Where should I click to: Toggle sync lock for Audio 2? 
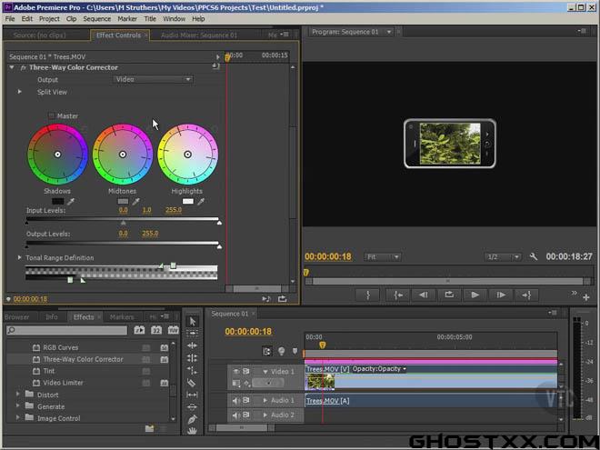click(x=246, y=415)
